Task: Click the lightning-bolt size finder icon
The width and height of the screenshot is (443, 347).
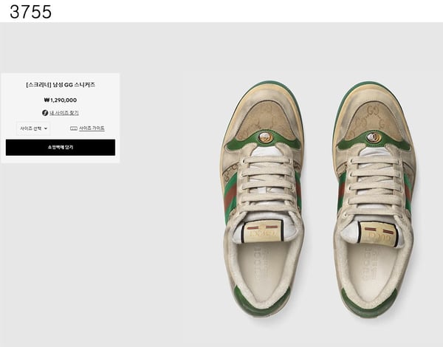Action: pyautogui.click(x=45, y=113)
